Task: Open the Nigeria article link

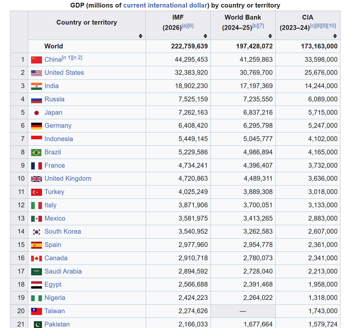Action: pyautogui.click(x=55, y=298)
